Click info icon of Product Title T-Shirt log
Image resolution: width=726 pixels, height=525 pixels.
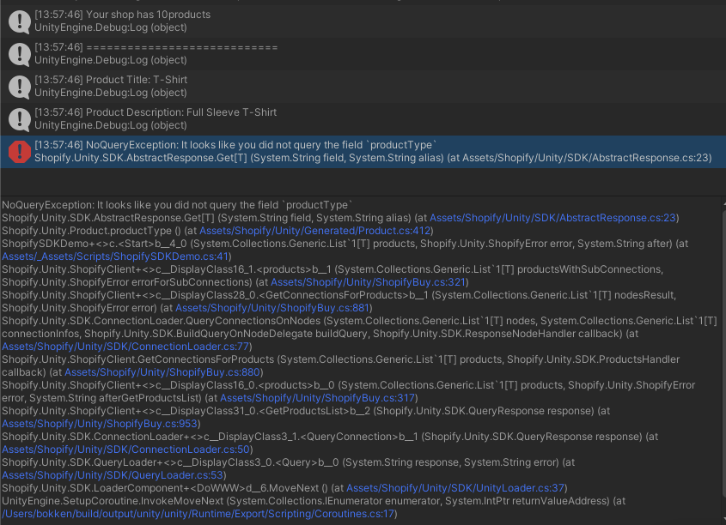coord(20,87)
